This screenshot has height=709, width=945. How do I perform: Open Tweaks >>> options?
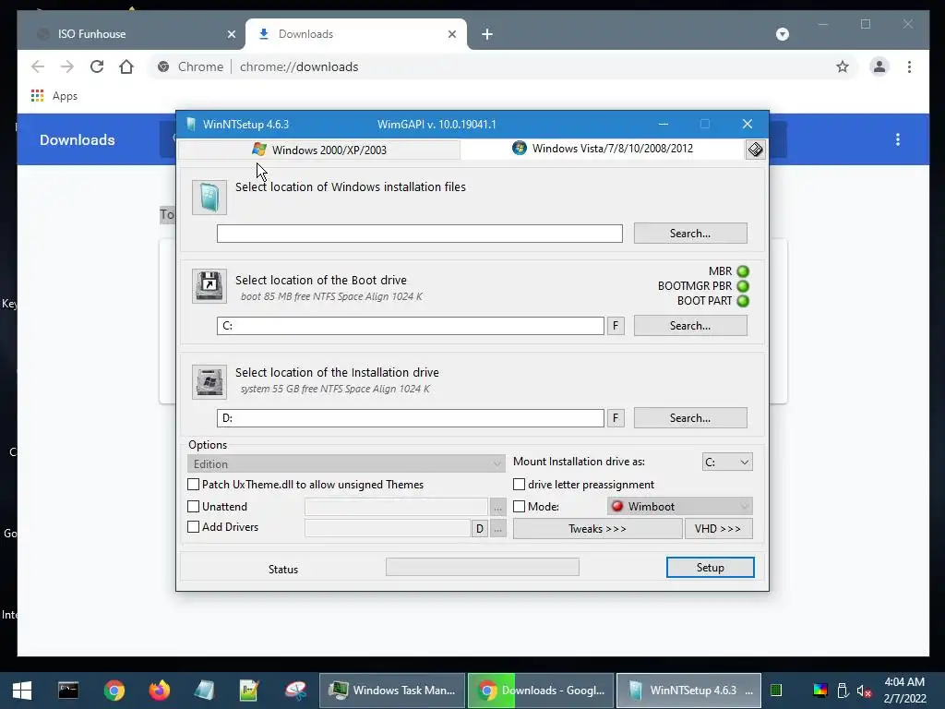coord(597,529)
